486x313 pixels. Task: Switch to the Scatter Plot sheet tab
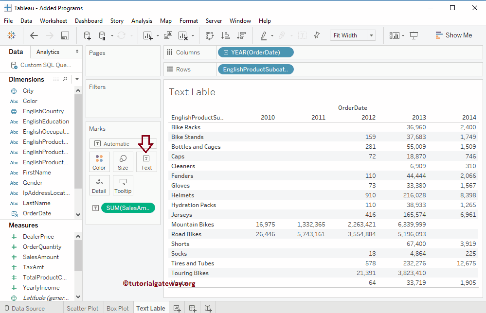82,308
